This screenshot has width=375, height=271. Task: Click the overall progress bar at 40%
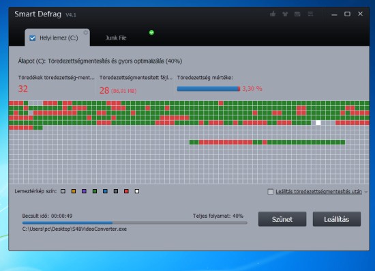coord(134,223)
